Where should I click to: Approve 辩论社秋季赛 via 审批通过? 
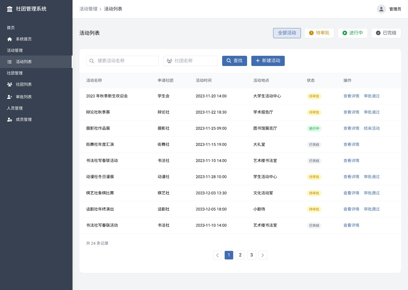371,112
